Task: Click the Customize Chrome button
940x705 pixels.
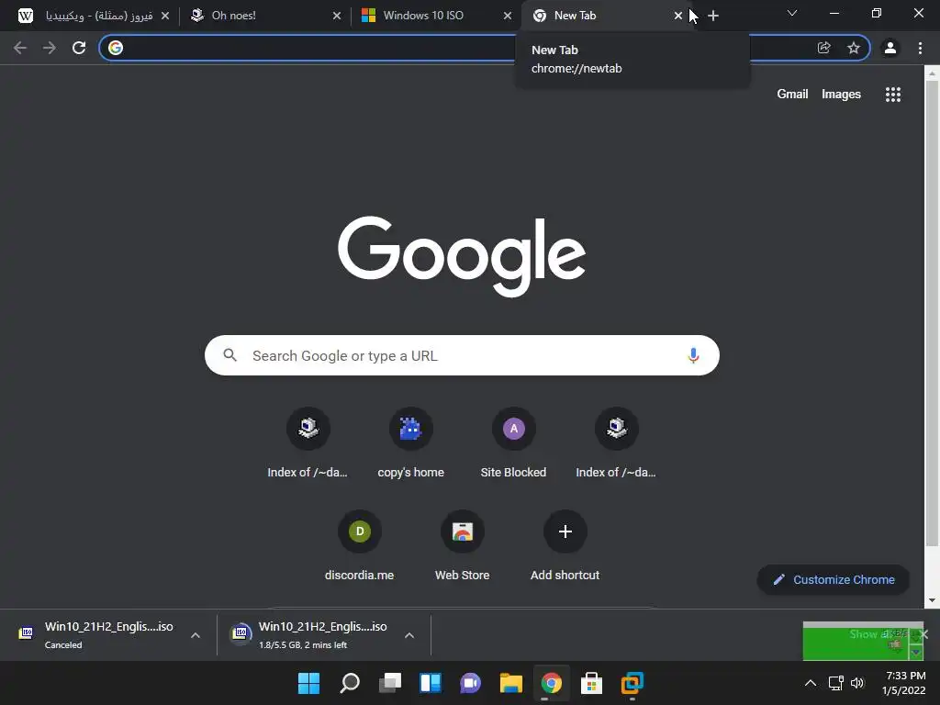Action: pyautogui.click(x=834, y=580)
